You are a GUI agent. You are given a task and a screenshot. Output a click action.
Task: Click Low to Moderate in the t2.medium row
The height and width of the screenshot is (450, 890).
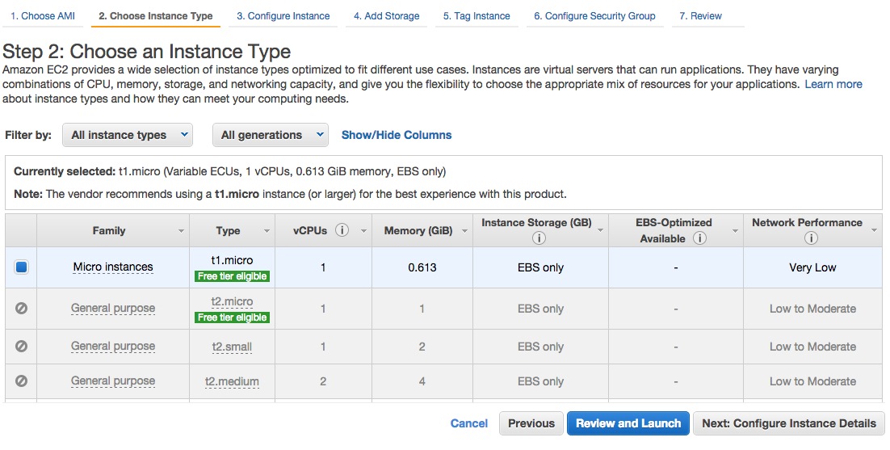[x=812, y=381]
